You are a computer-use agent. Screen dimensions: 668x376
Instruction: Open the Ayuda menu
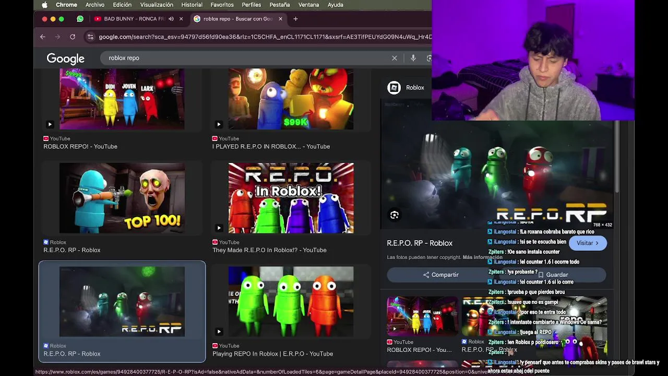(335, 5)
